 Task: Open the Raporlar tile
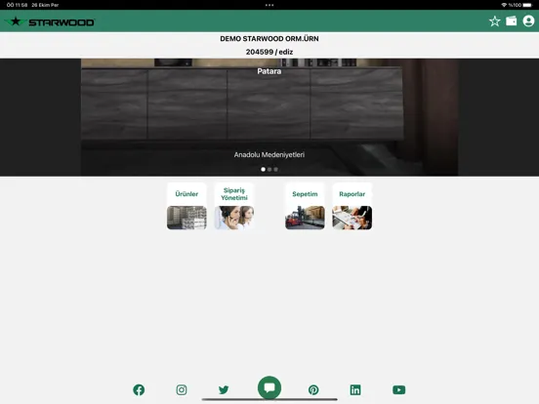point(352,206)
